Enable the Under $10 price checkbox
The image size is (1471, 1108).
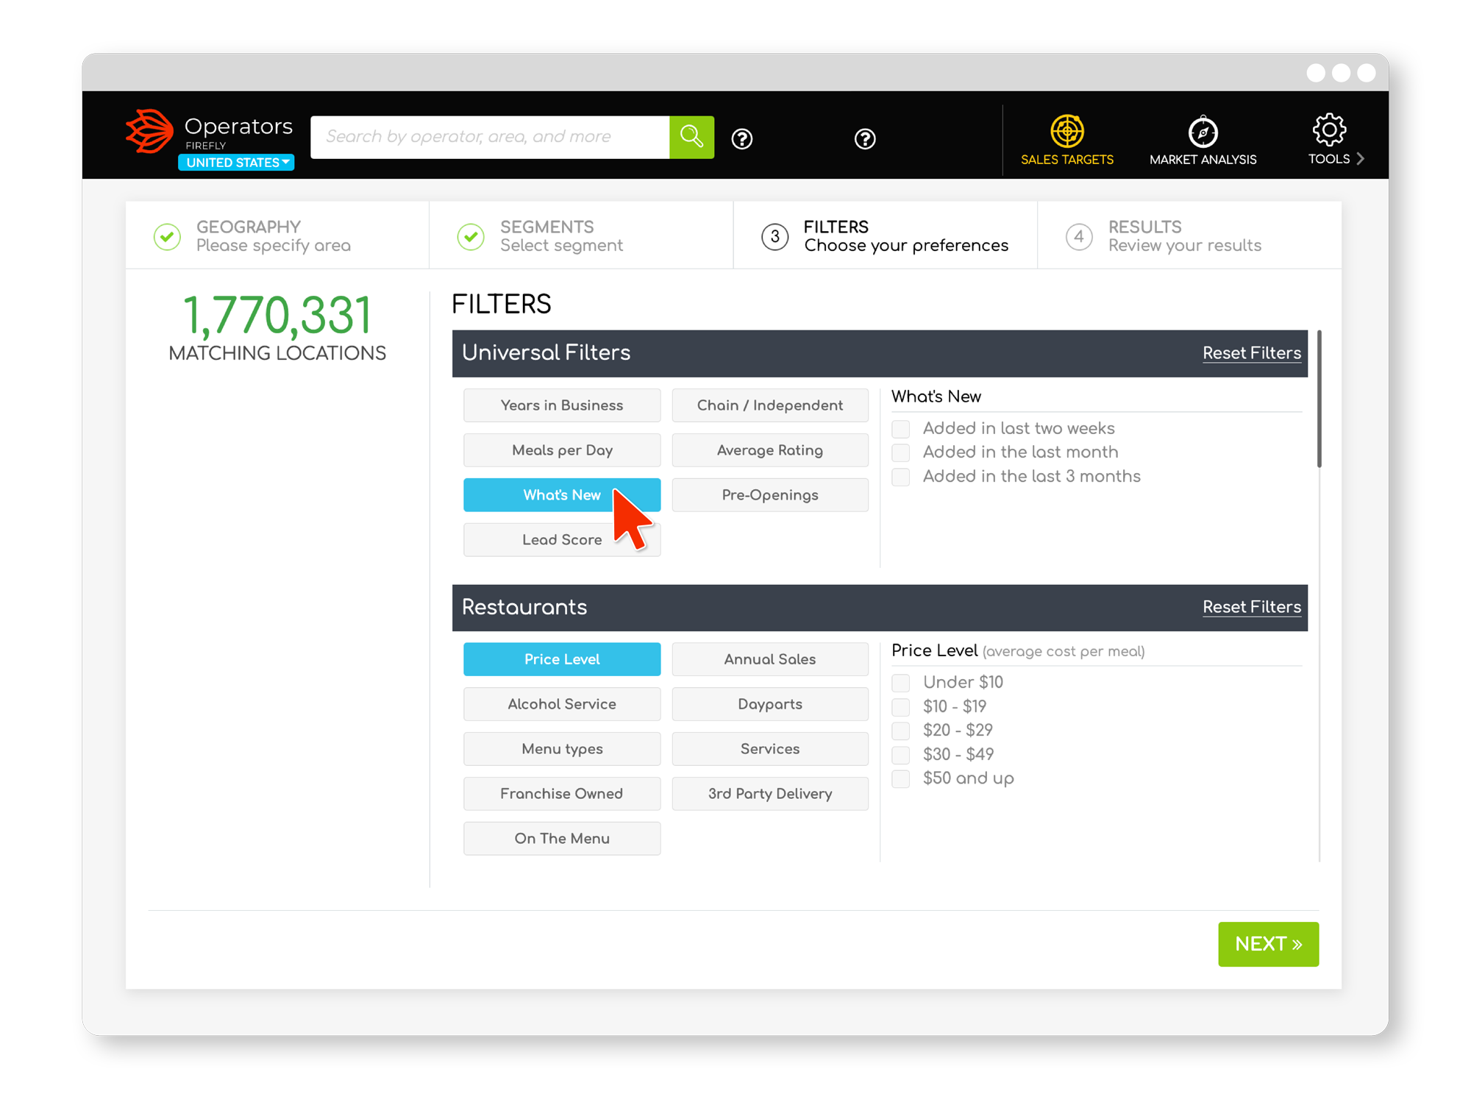(x=900, y=683)
